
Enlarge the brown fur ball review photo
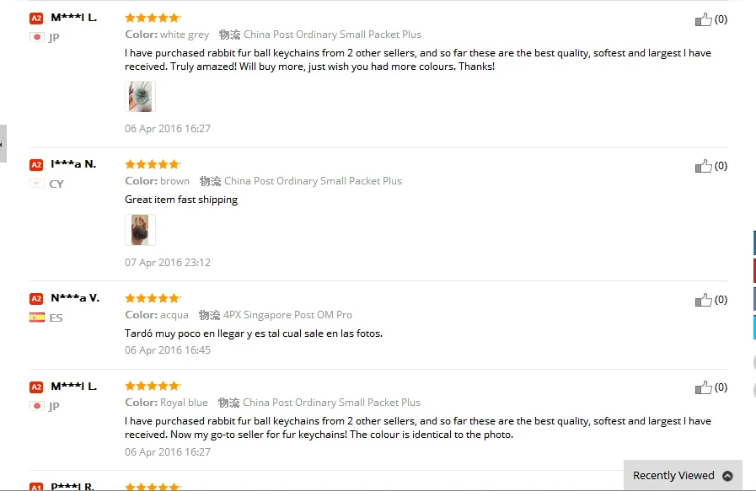[x=140, y=230]
